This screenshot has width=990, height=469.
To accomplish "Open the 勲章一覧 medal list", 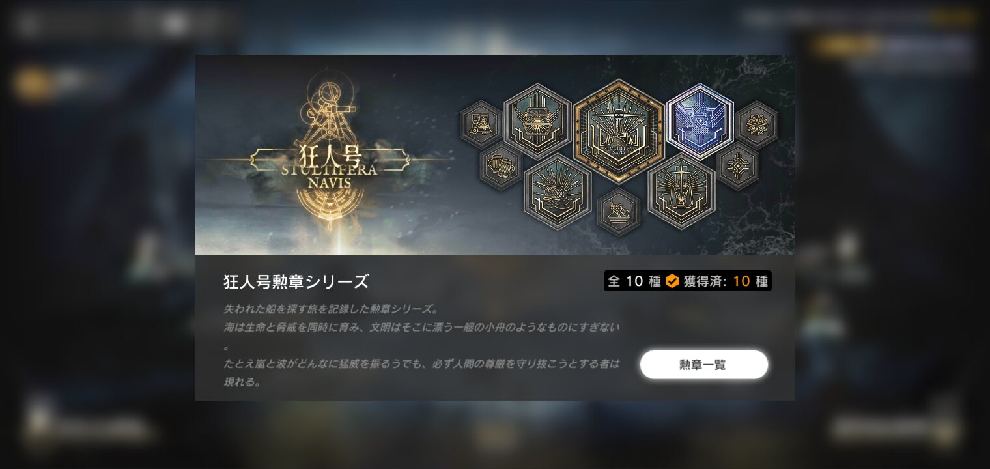I will pos(704,364).
